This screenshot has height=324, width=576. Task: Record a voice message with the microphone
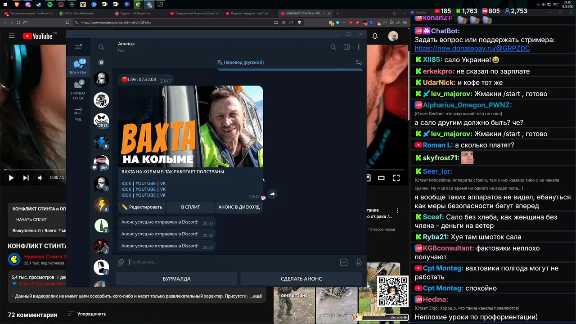click(359, 262)
